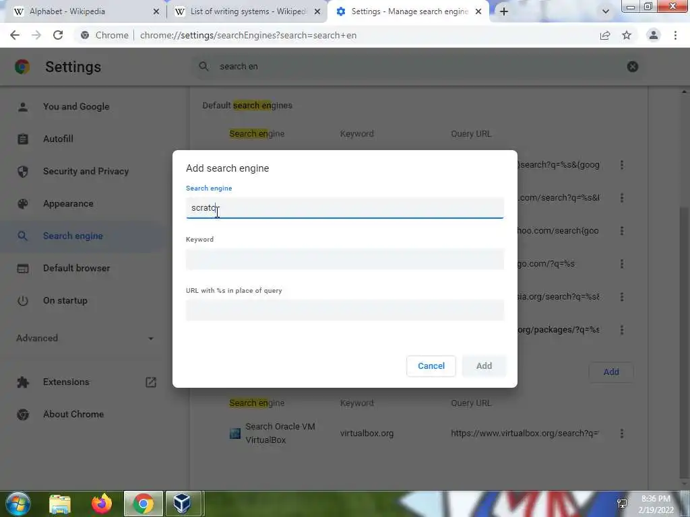
Task: Click the browser back arrow
Action: [15, 35]
